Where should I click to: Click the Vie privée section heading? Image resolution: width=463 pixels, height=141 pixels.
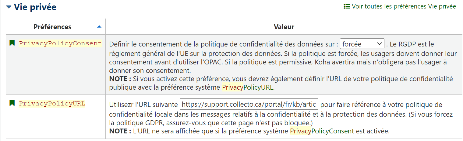pyautogui.click(x=35, y=7)
